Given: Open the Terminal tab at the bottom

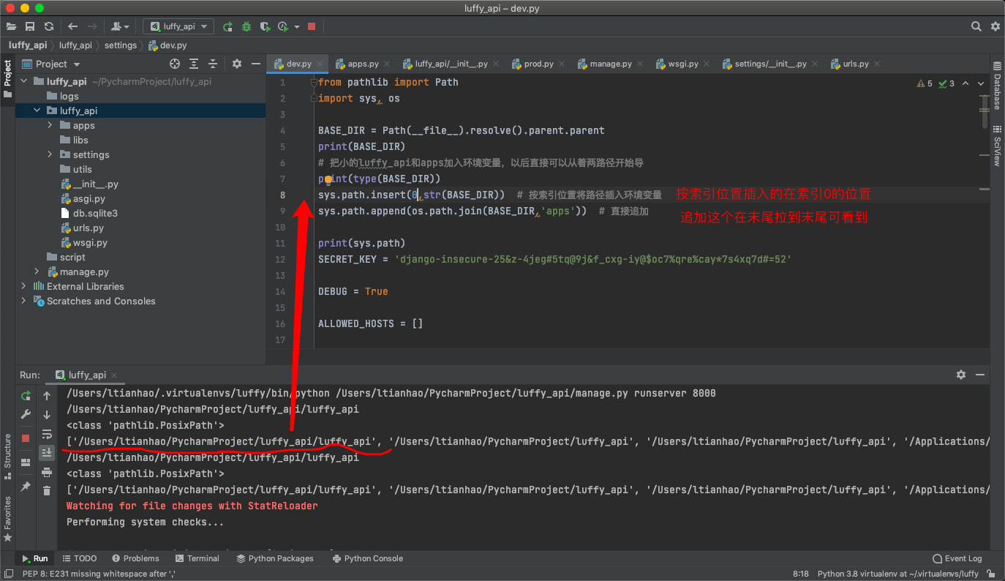Looking at the screenshot, I should [x=197, y=558].
